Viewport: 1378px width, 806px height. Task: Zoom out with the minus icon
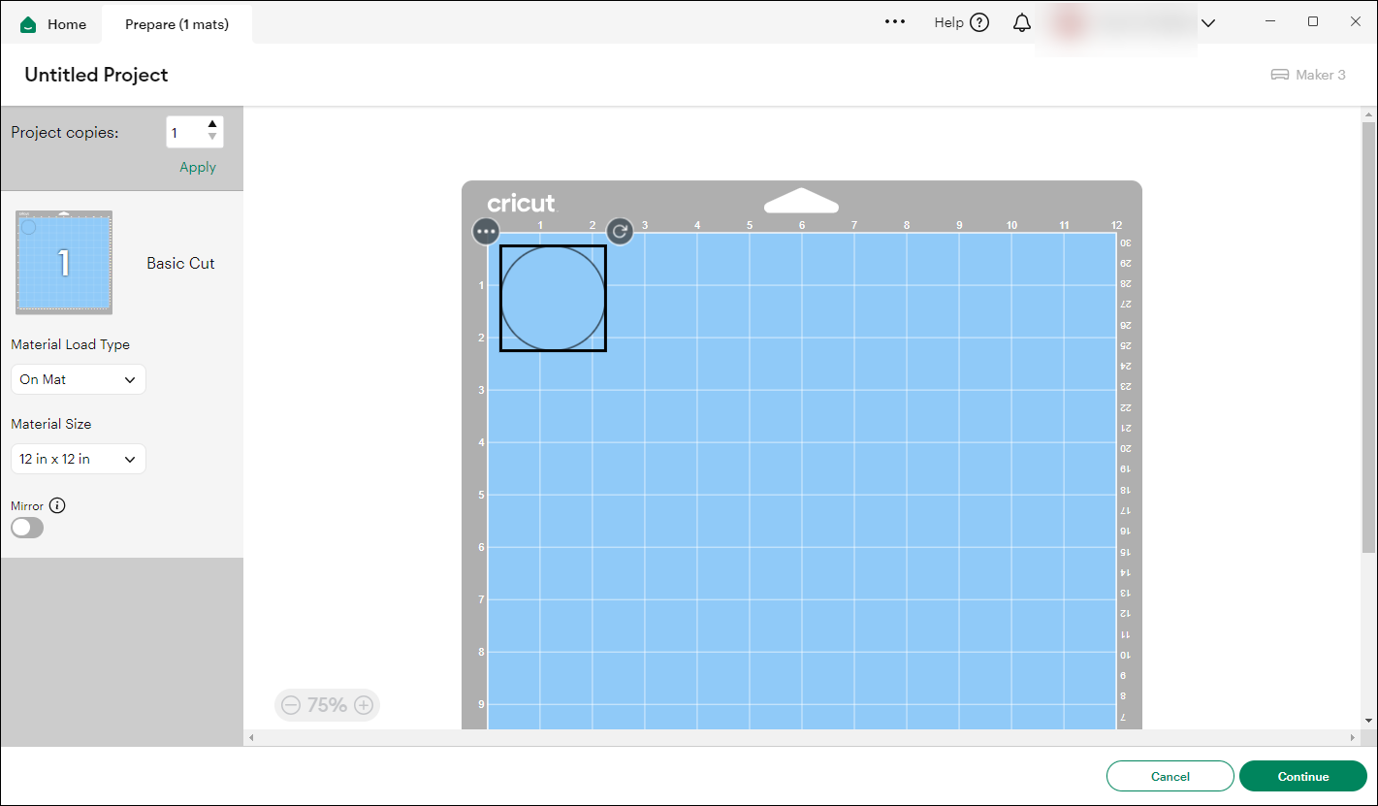click(290, 705)
